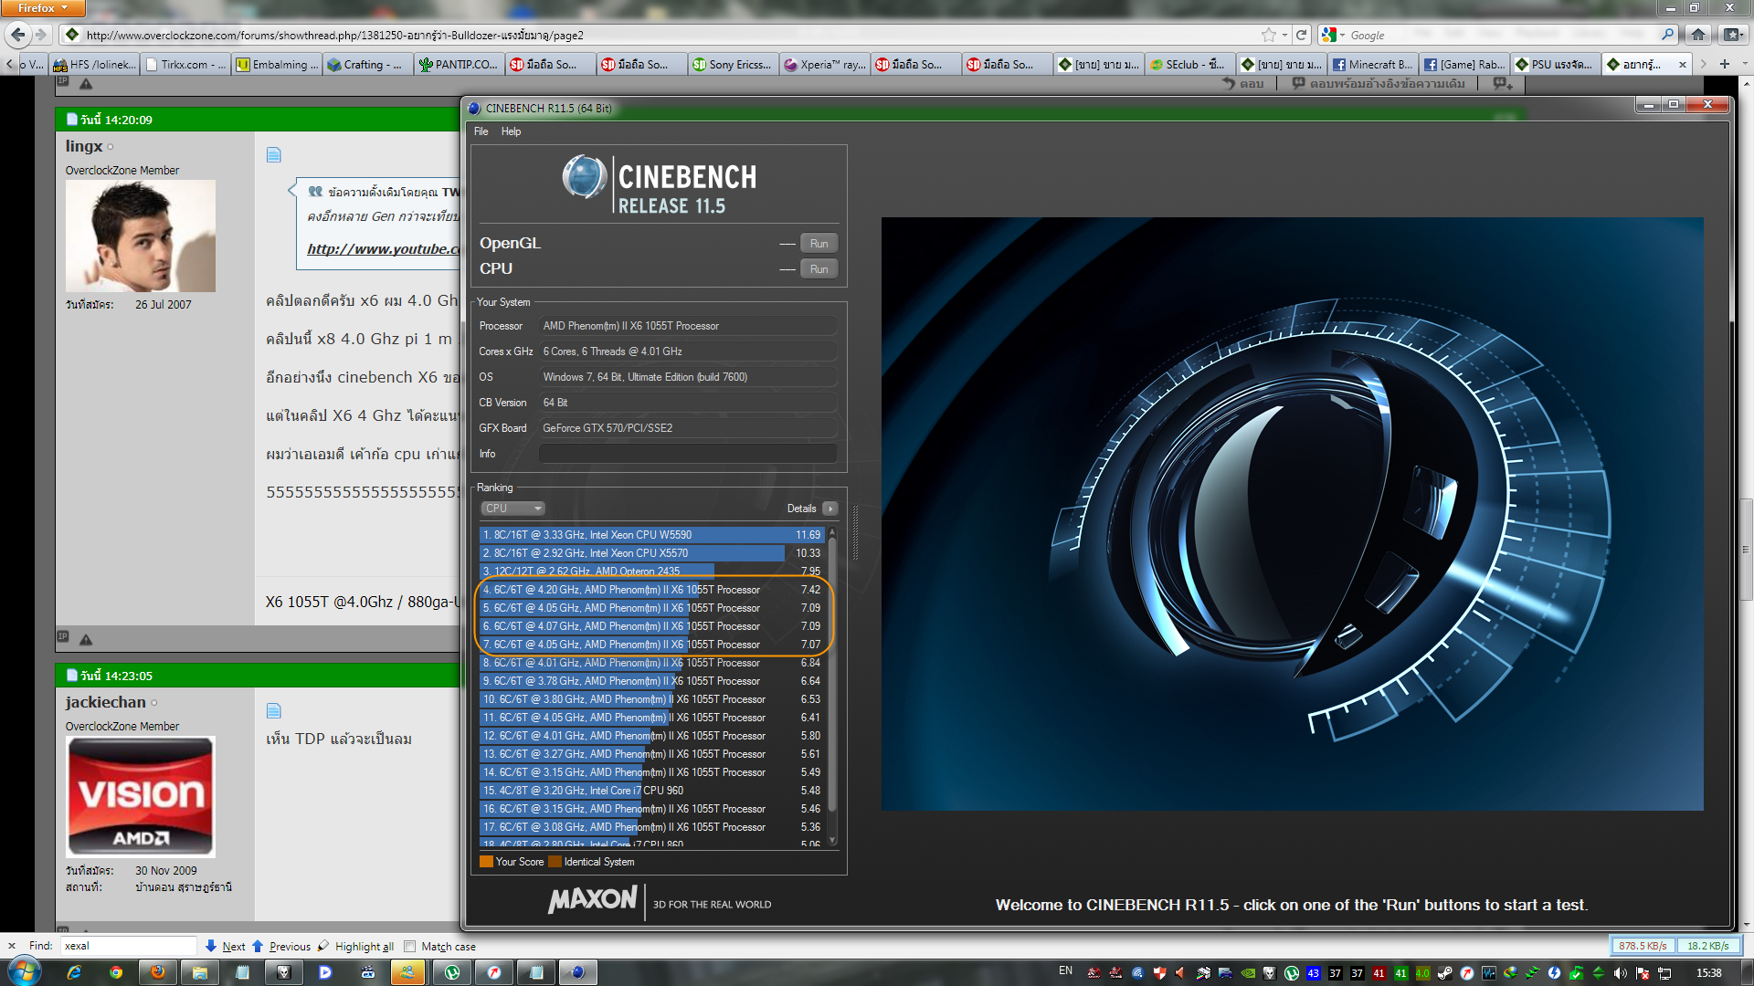Click the lingx profile avatar thumbnail
1754x986 pixels.
pos(141,236)
